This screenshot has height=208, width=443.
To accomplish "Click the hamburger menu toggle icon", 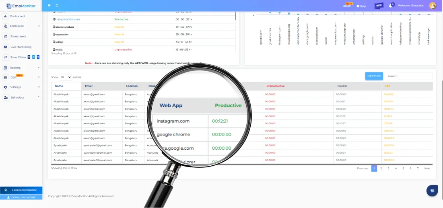I will [49, 6].
